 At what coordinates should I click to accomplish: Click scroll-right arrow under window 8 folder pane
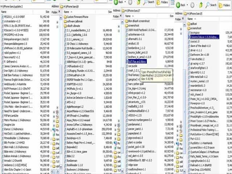point(58,171)
